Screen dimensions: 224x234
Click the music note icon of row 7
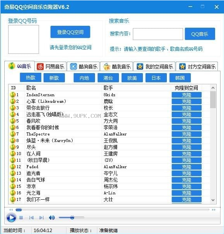(13, 134)
